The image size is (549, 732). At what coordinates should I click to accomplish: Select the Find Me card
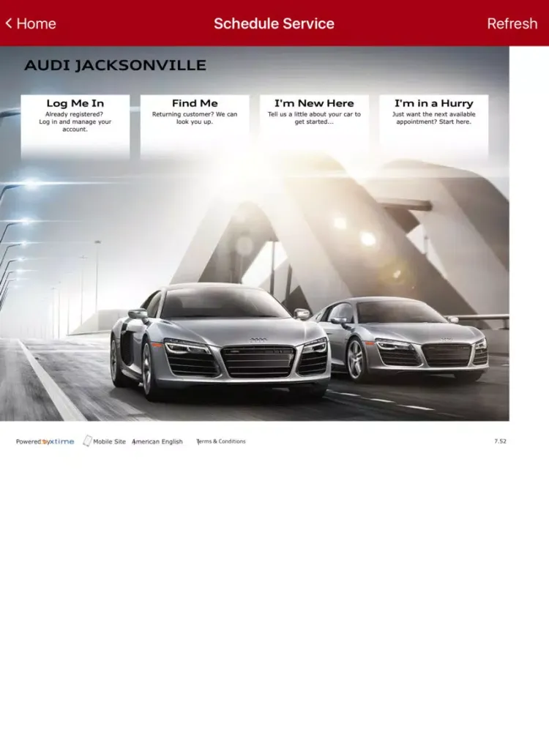click(195, 127)
